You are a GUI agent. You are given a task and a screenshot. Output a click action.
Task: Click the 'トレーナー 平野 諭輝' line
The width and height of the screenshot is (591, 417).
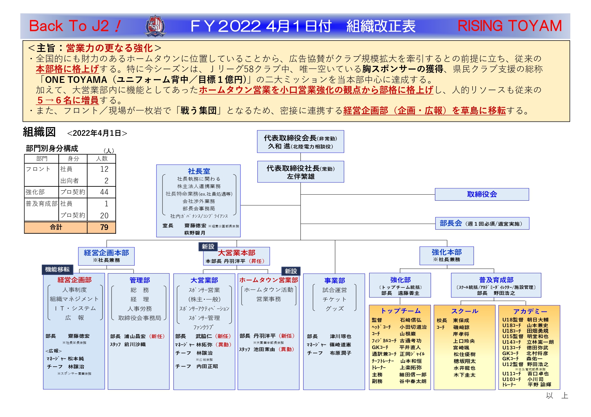pyautogui.click(x=527, y=385)
